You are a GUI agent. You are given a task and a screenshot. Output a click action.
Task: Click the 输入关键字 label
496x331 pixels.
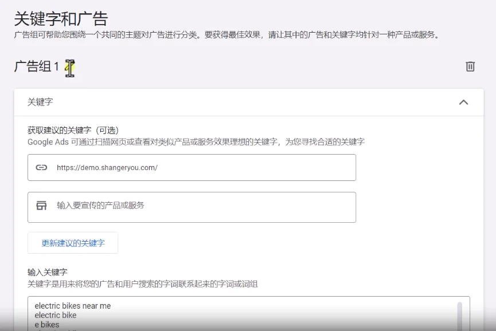48,272
